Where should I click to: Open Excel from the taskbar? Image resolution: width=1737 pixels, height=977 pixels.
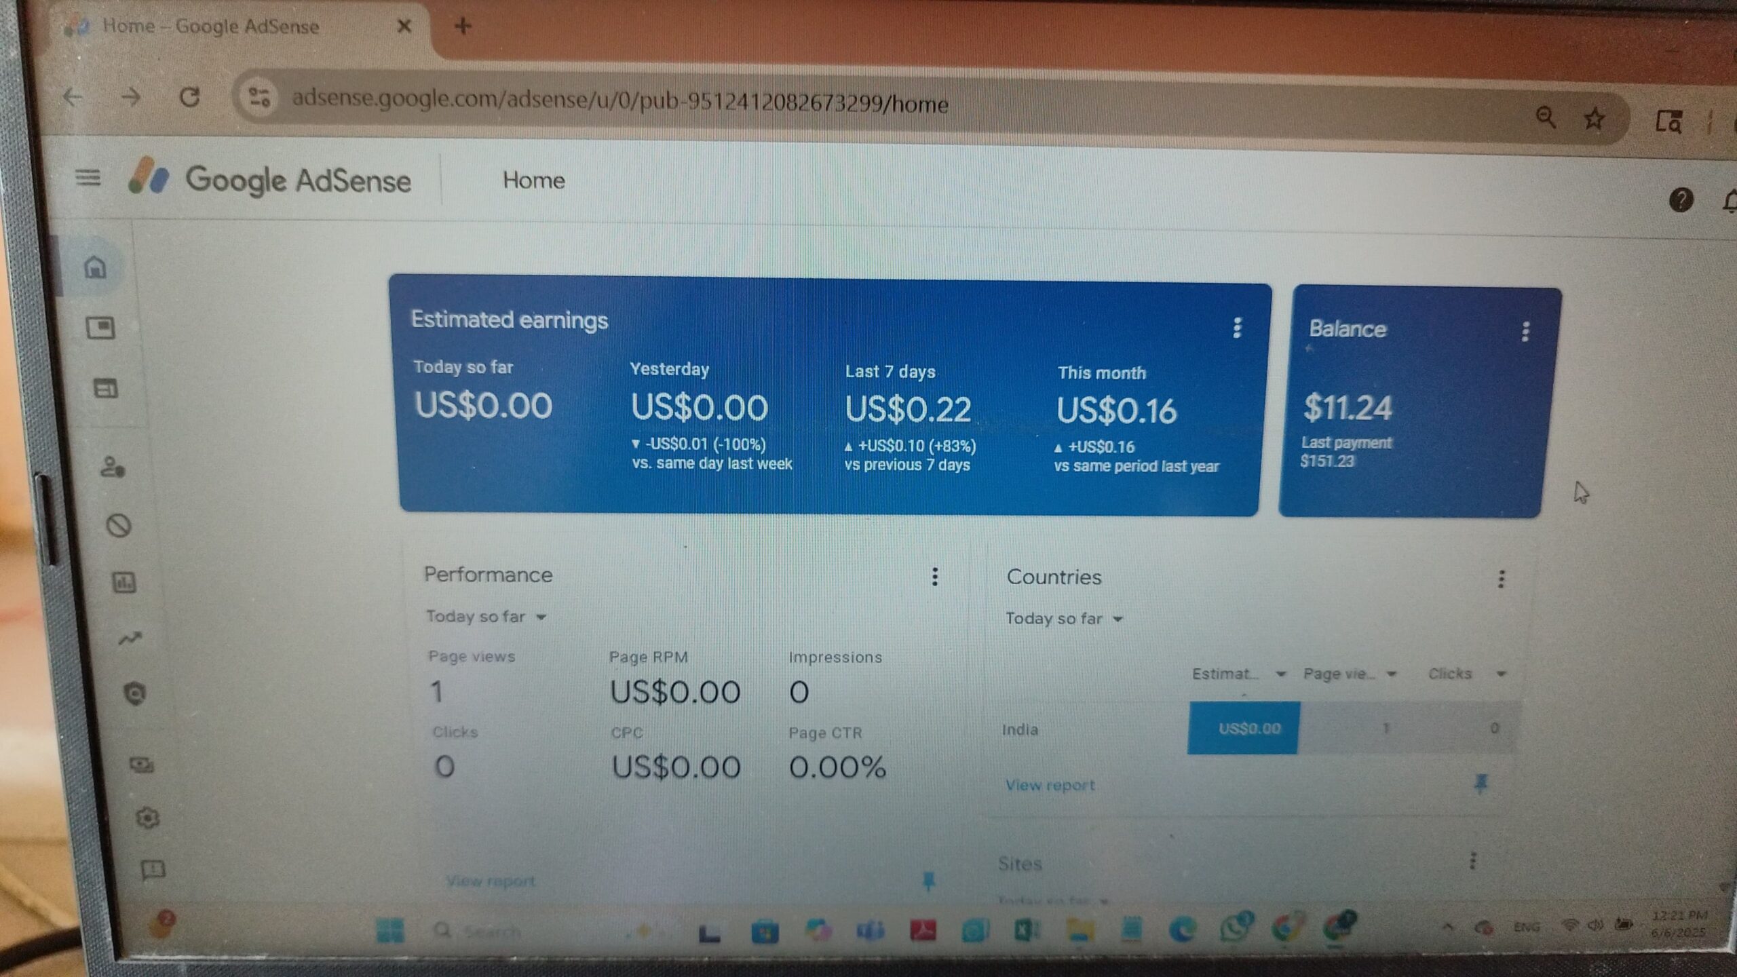[x=1027, y=930]
